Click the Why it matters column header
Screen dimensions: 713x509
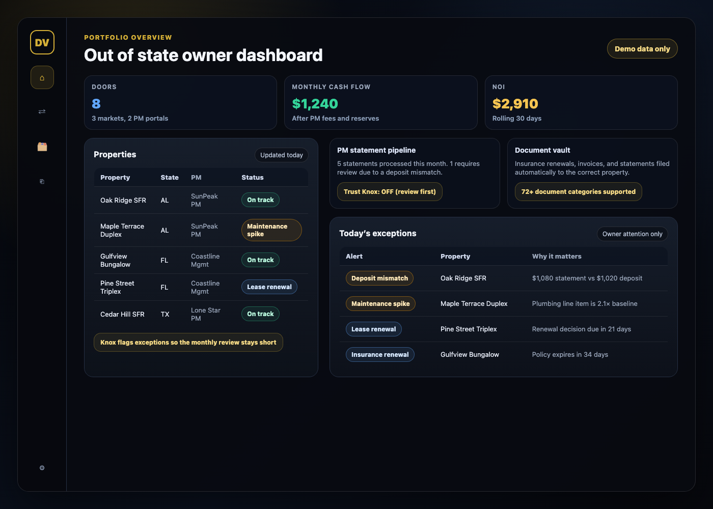[557, 257]
